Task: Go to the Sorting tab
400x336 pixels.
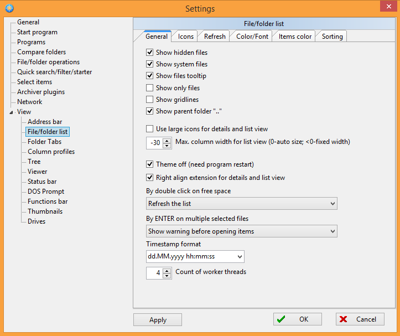Action: (332, 37)
